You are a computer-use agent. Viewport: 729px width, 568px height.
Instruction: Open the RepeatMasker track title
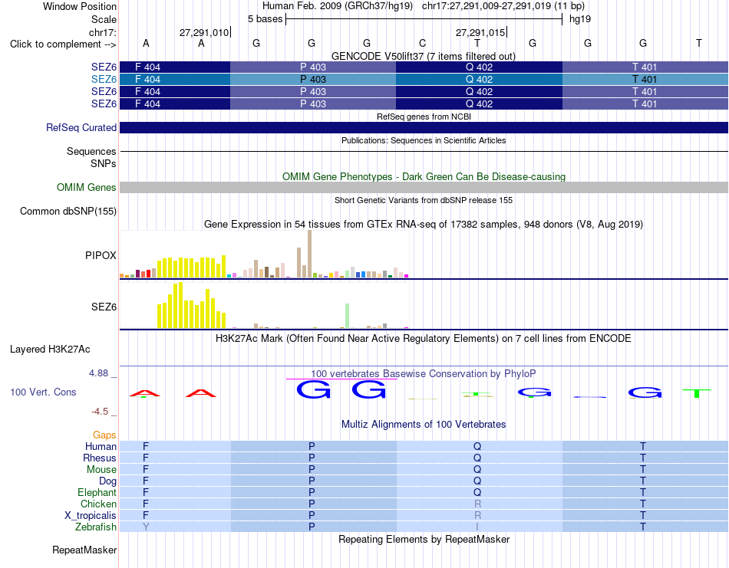tap(424, 539)
